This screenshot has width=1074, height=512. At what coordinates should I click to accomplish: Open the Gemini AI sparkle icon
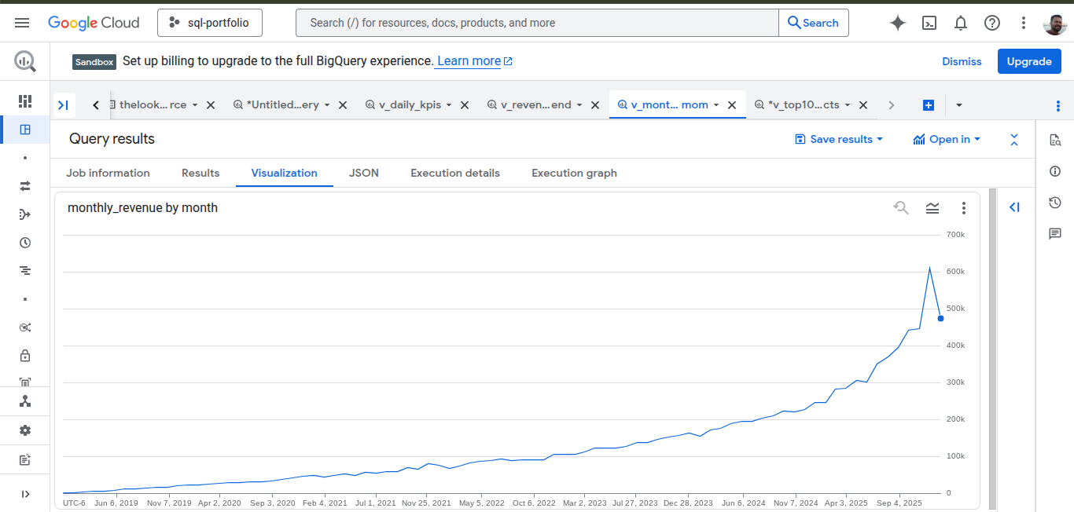pos(898,23)
